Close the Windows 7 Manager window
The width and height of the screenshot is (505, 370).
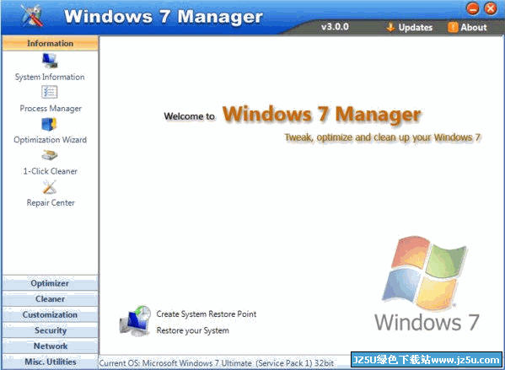tap(491, 8)
